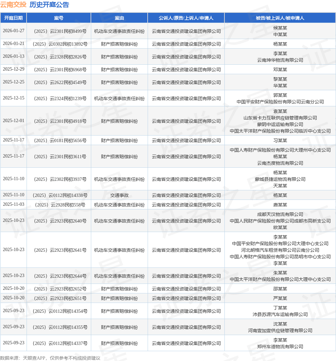This screenshot has width=336, height=361.
Task: Click the date 2026-01-27
Action: pos(13,31)
